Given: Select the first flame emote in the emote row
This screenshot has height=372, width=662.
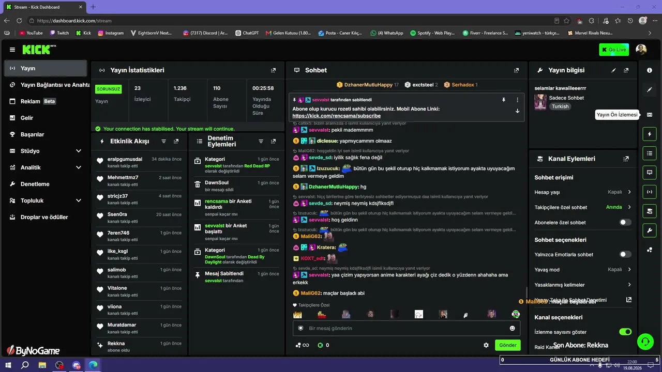Looking at the screenshot, I should click(x=297, y=314).
